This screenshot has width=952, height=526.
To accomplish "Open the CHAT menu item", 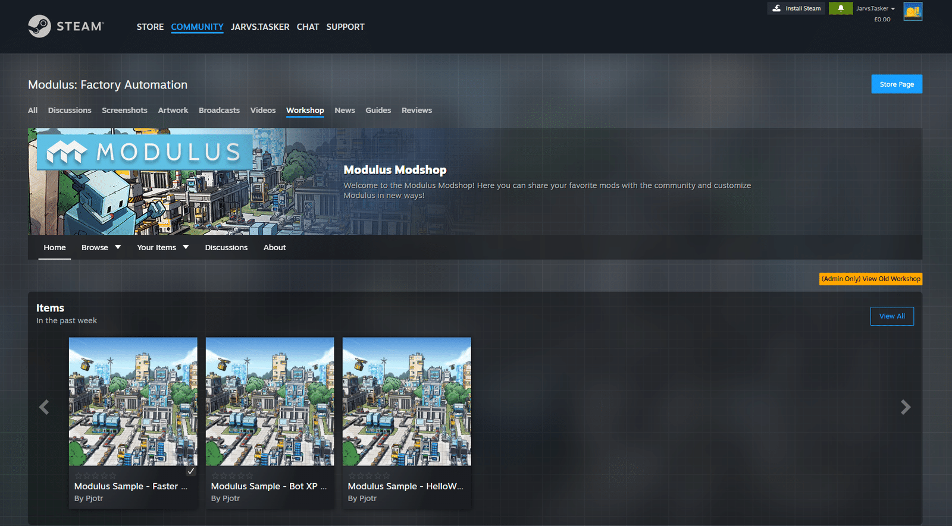I will tap(308, 27).
